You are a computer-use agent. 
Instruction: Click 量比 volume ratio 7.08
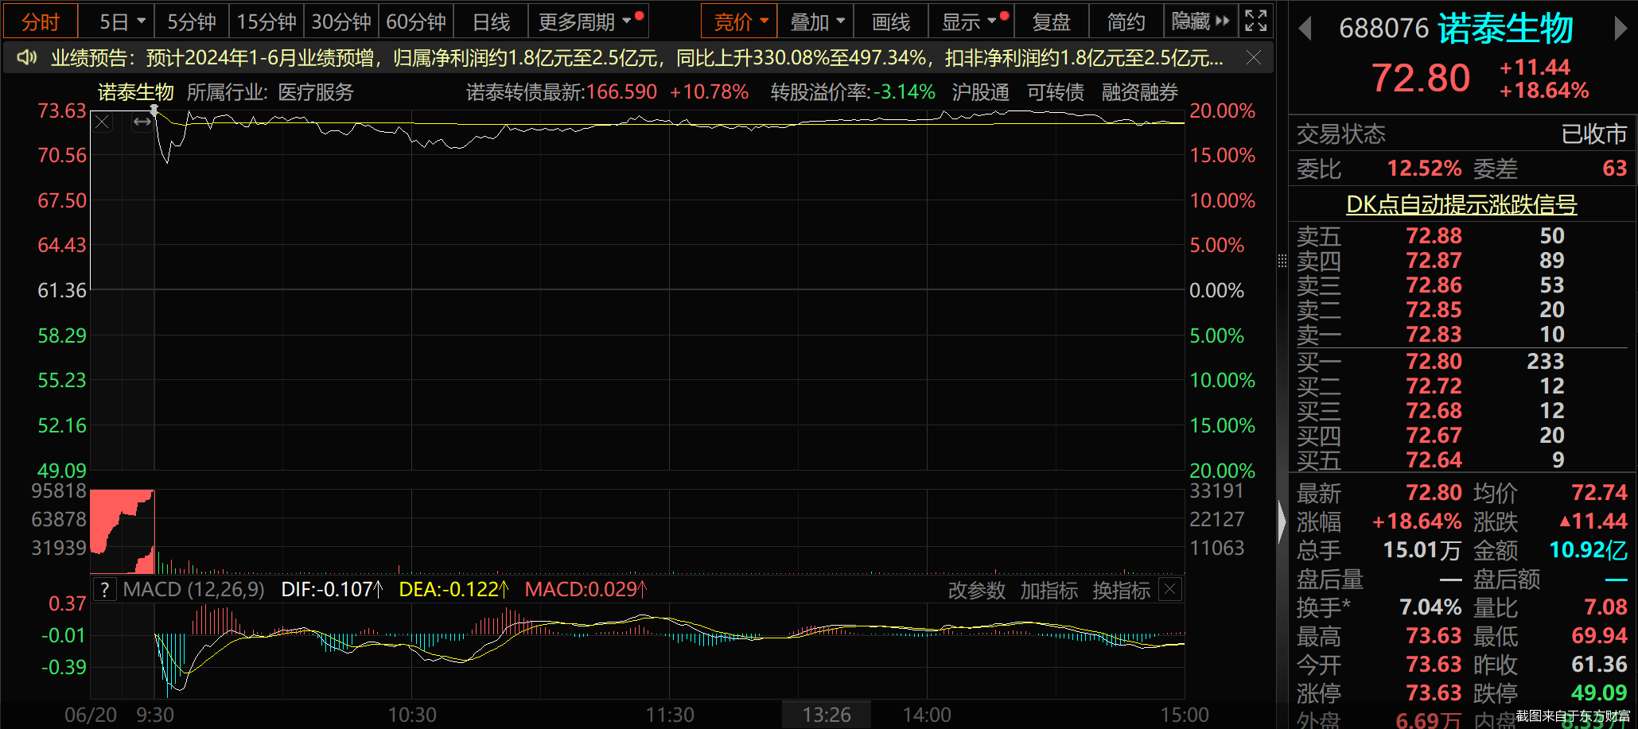click(1605, 607)
